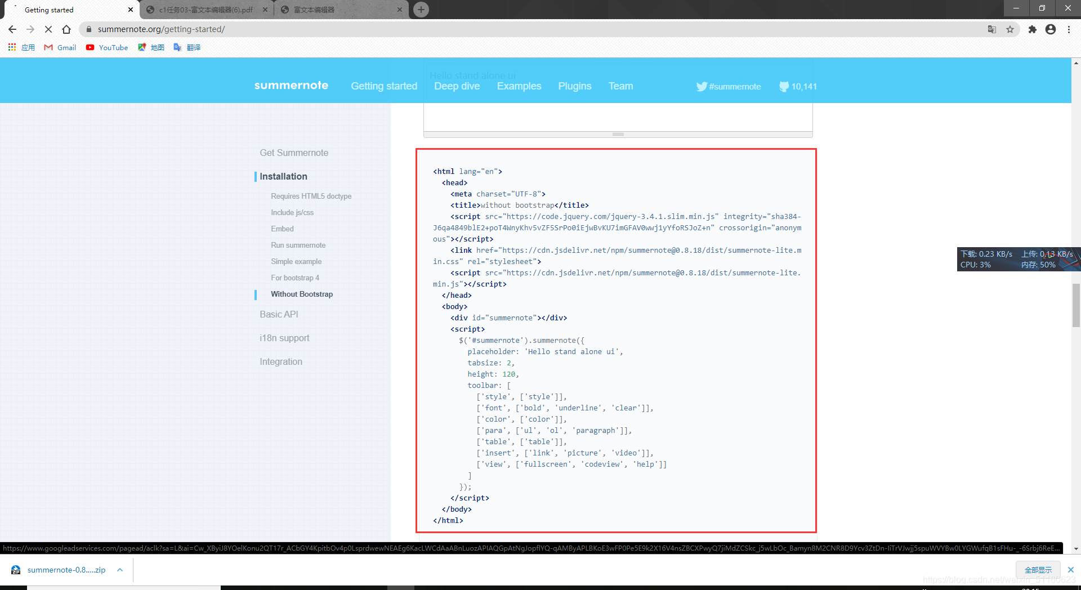1081x590 pixels.
Task: Open the Plugins nav item
Action: point(575,86)
